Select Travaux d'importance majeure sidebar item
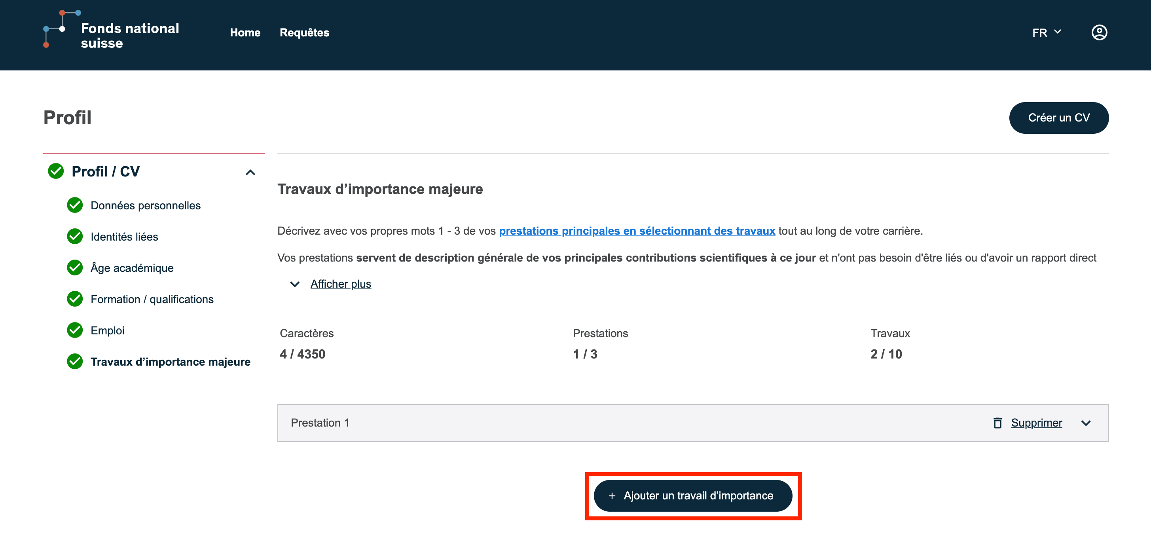 (170, 362)
